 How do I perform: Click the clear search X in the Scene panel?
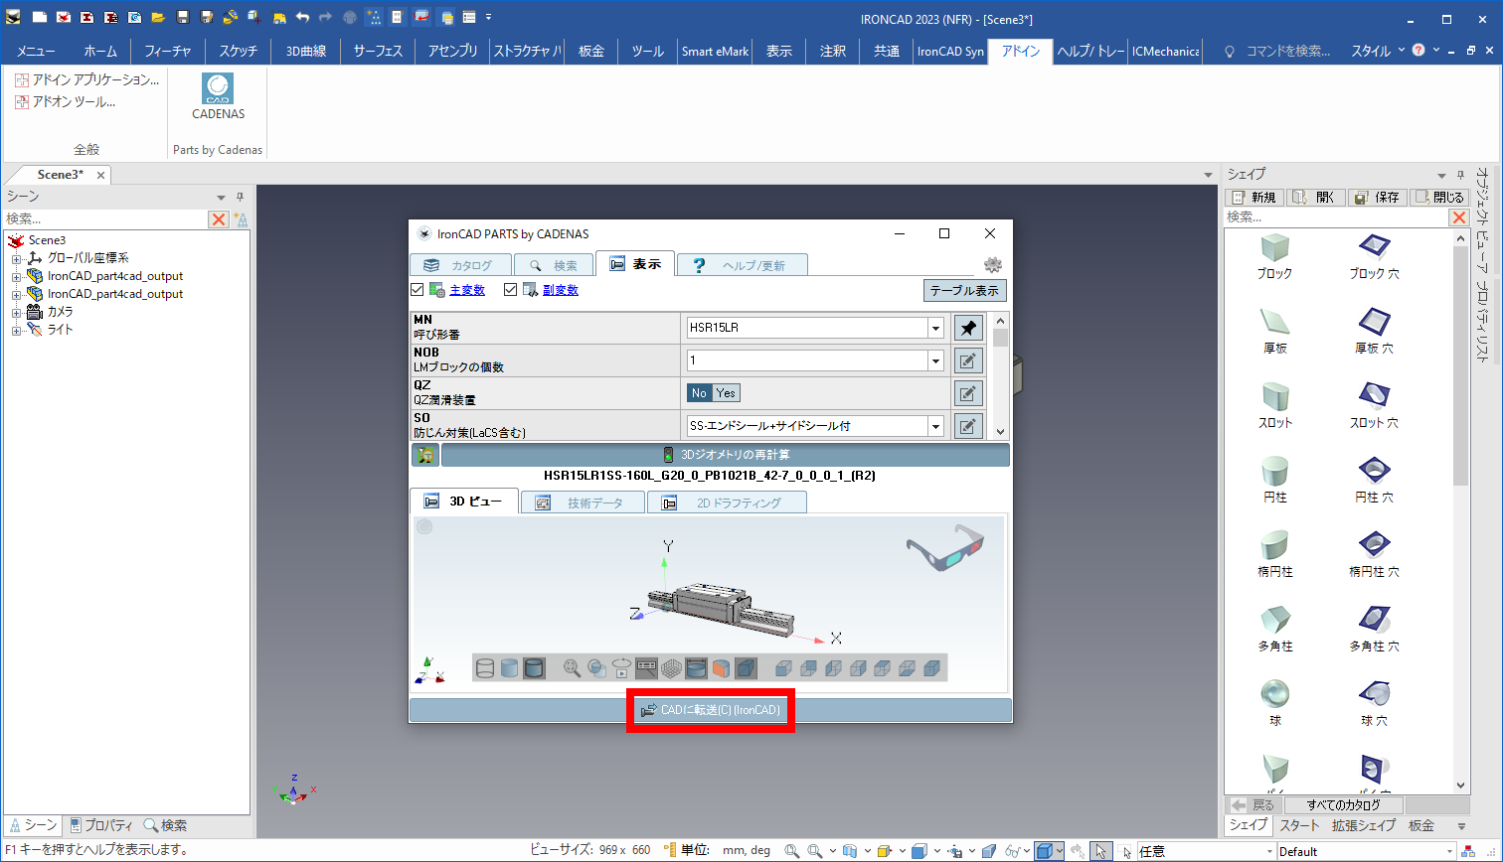(x=219, y=219)
